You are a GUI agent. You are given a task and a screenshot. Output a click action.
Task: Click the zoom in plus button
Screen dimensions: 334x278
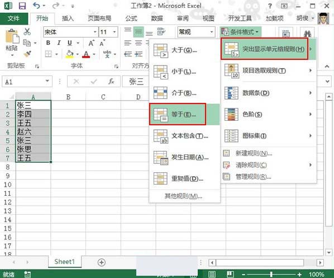[x=299, y=275]
